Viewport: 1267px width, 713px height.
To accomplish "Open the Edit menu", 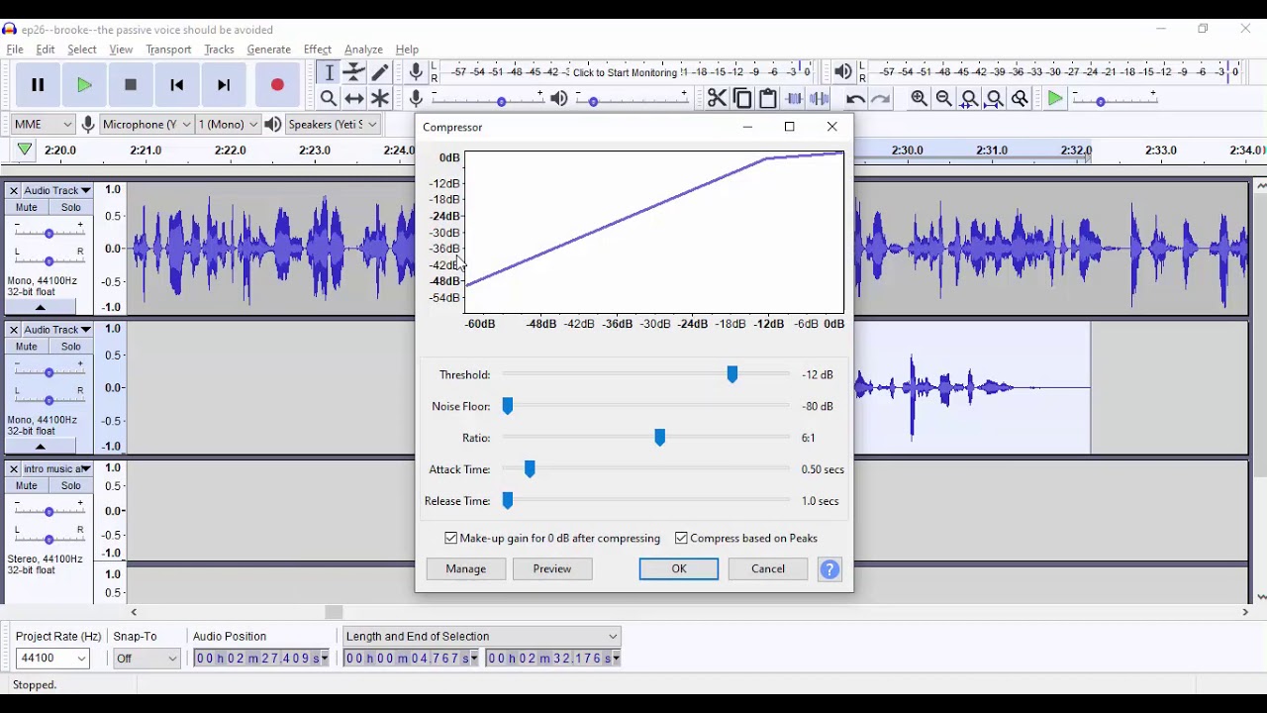I will pos(46,50).
